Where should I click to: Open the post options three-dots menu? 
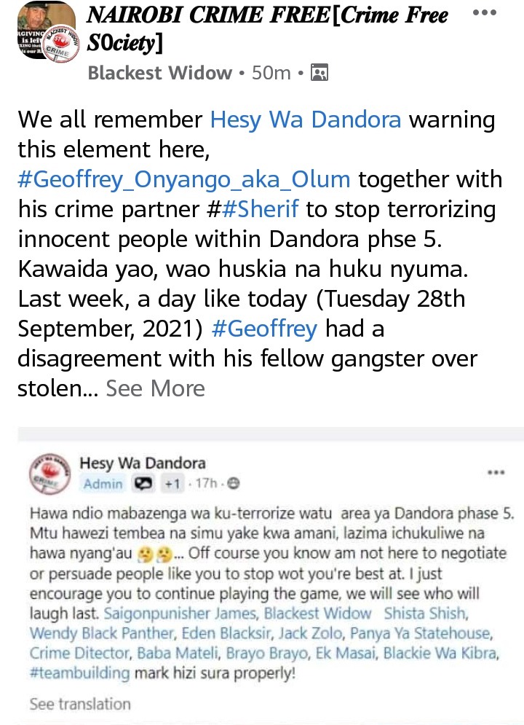[485, 13]
